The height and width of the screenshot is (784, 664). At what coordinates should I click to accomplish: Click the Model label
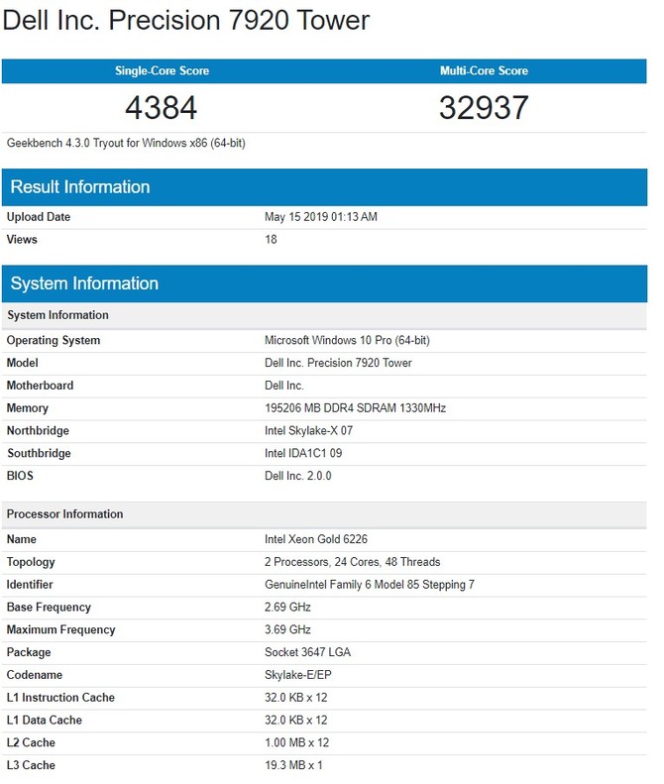click(23, 363)
